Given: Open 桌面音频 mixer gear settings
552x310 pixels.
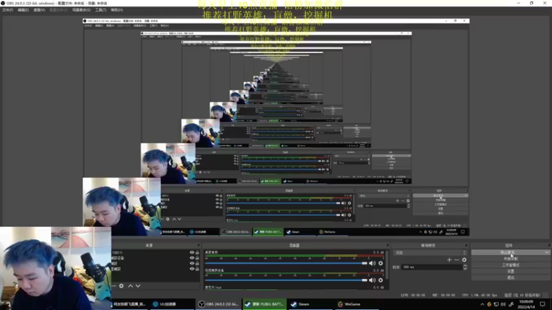Looking at the screenshot, I should [x=381, y=263].
